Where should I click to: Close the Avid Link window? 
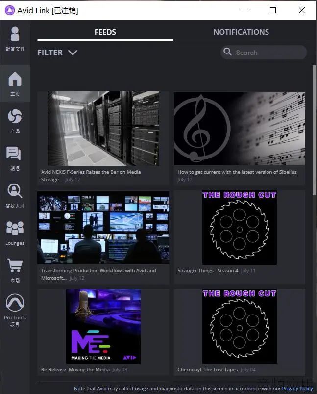pos(302,10)
